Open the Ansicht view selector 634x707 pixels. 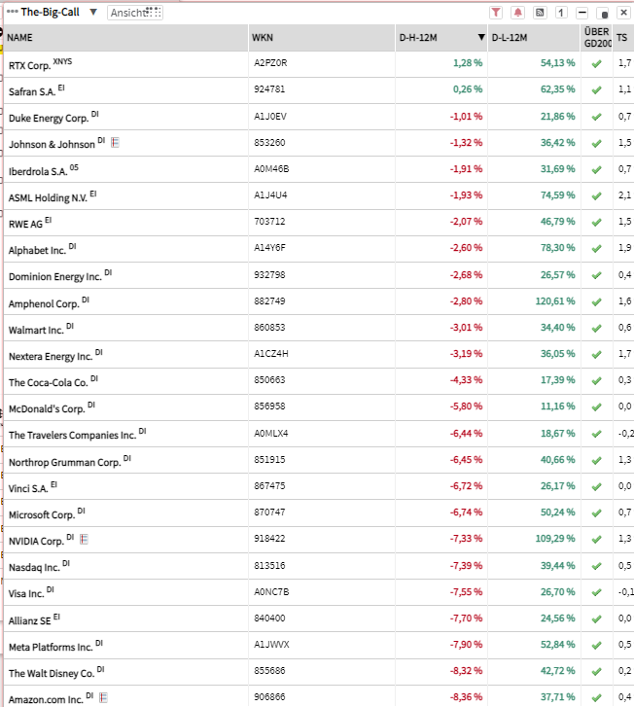click(134, 13)
